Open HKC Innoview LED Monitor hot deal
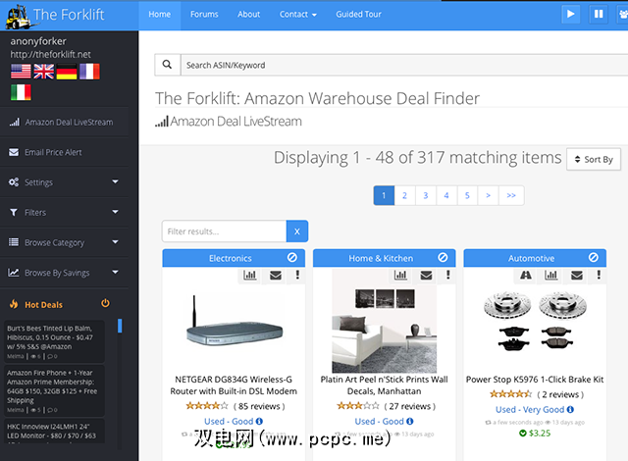This screenshot has width=628, height=461. click(55, 431)
